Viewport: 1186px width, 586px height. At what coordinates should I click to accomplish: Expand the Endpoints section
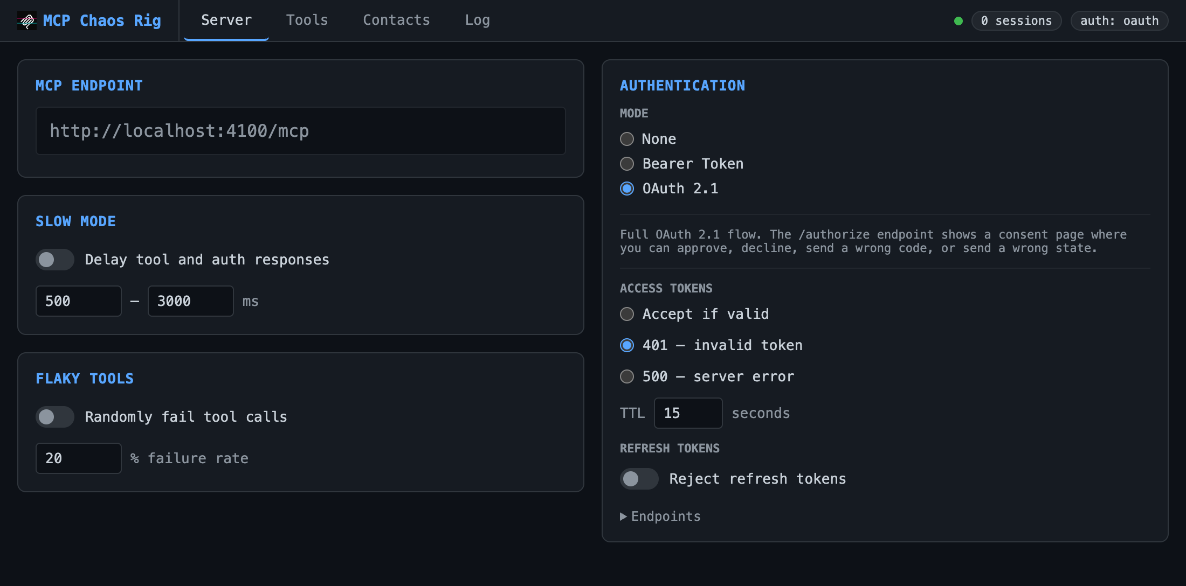click(660, 516)
